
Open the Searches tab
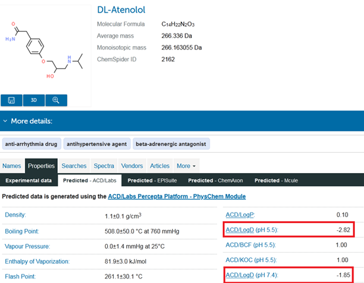pyautogui.click(x=74, y=166)
